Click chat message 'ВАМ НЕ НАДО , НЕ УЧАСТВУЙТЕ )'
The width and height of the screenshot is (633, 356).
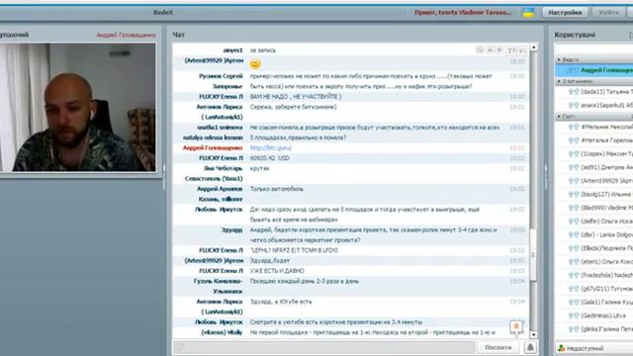pyautogui.click(x=296, y=97)
